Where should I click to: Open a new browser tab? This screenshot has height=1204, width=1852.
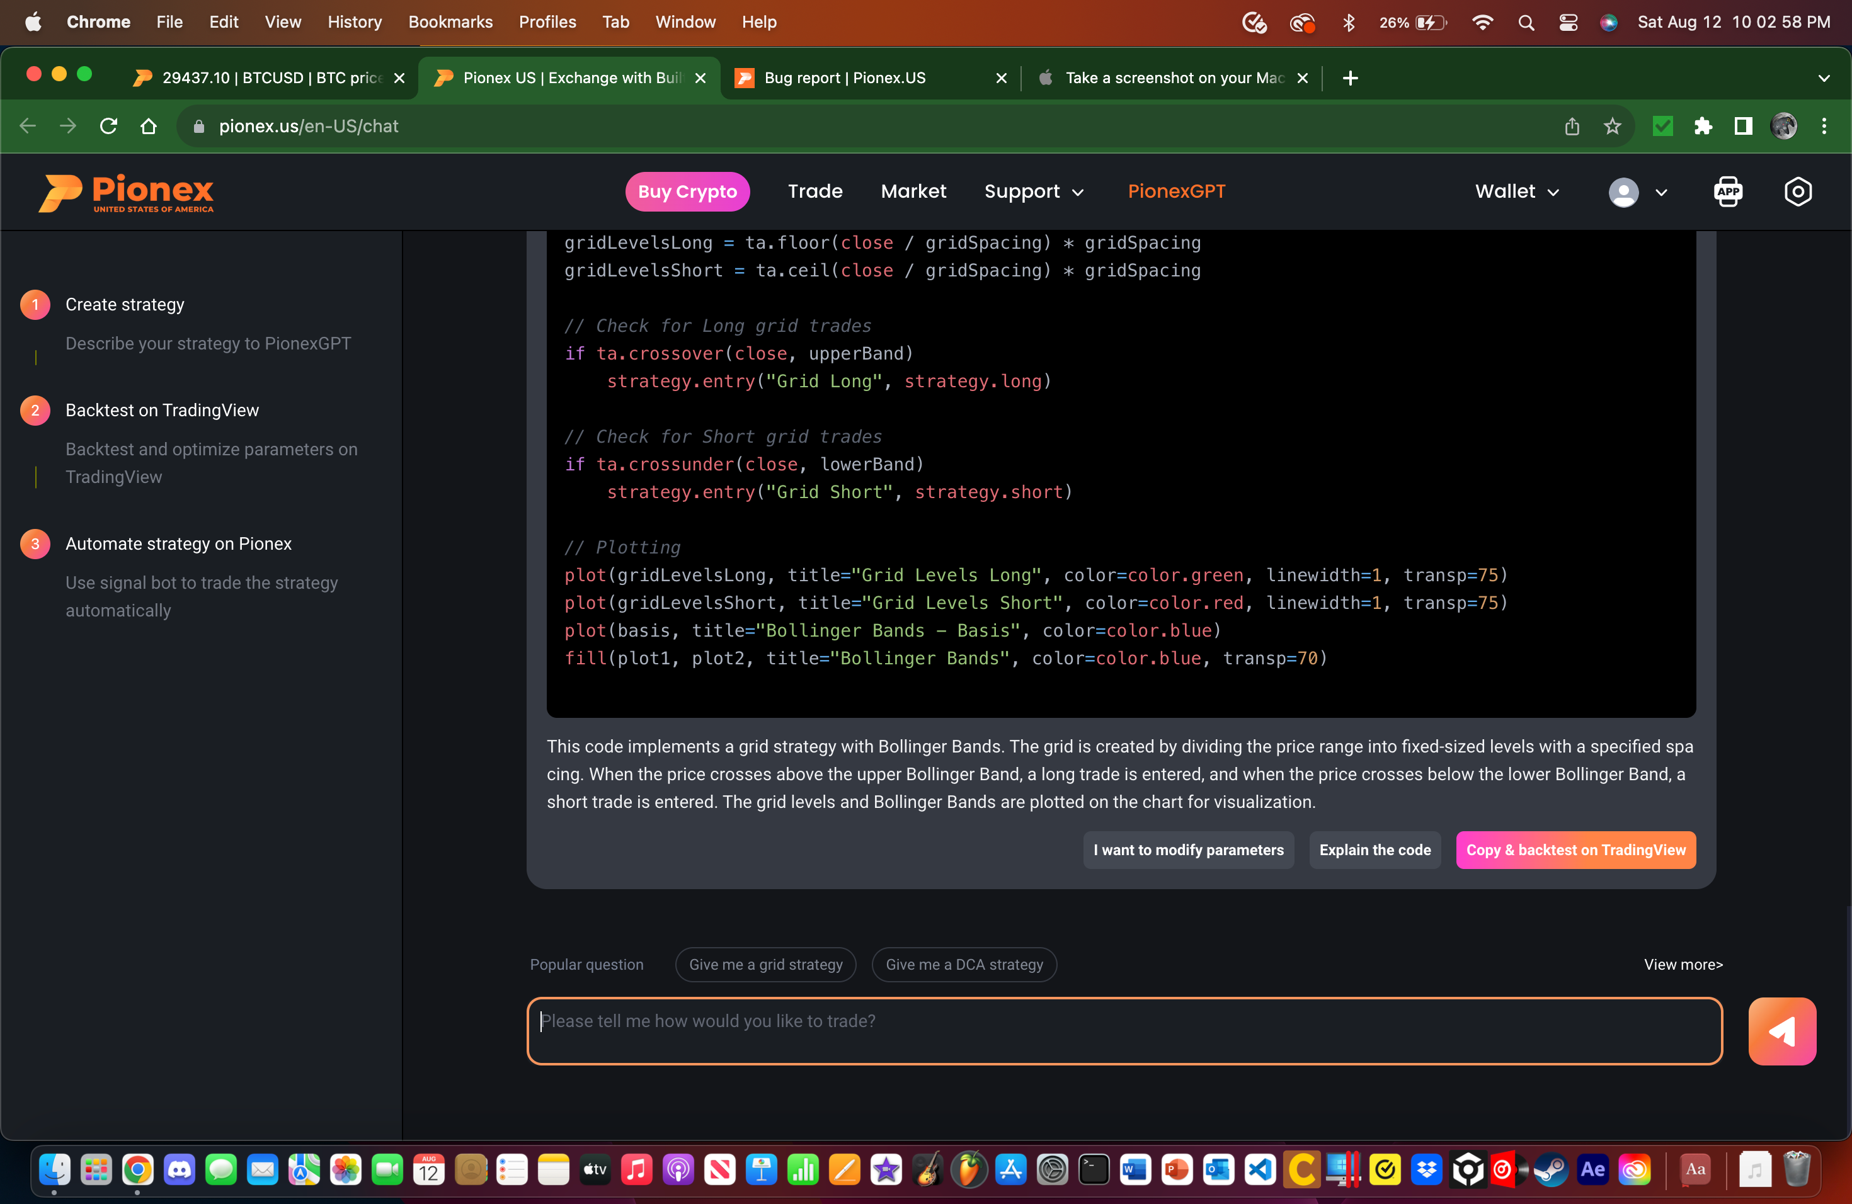click(x=1350, y=78)
